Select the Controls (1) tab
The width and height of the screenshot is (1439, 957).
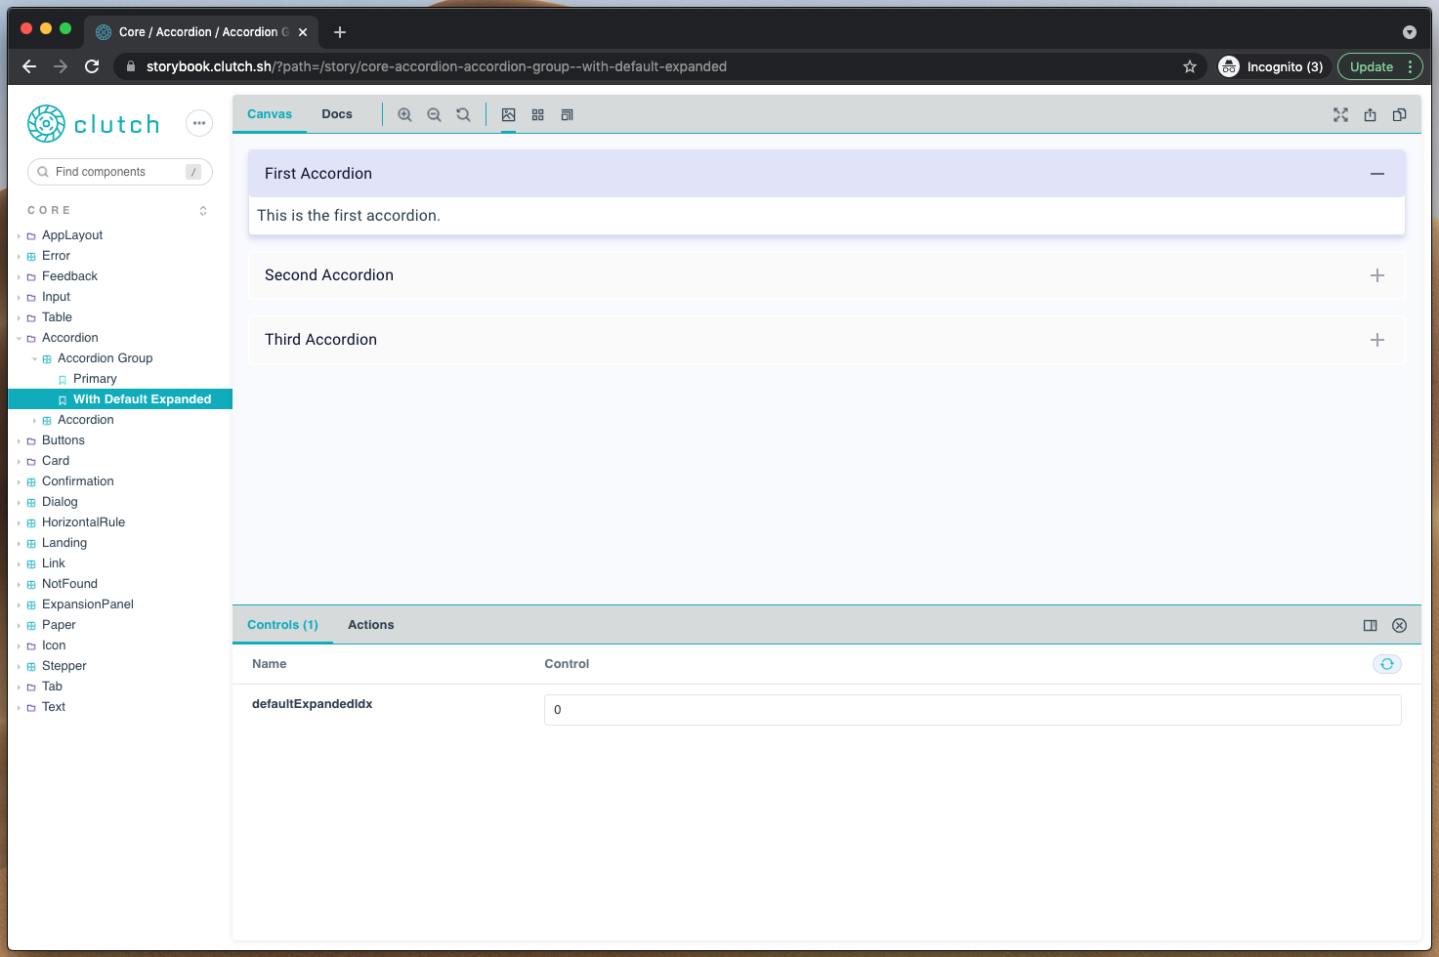coord(282,625)
